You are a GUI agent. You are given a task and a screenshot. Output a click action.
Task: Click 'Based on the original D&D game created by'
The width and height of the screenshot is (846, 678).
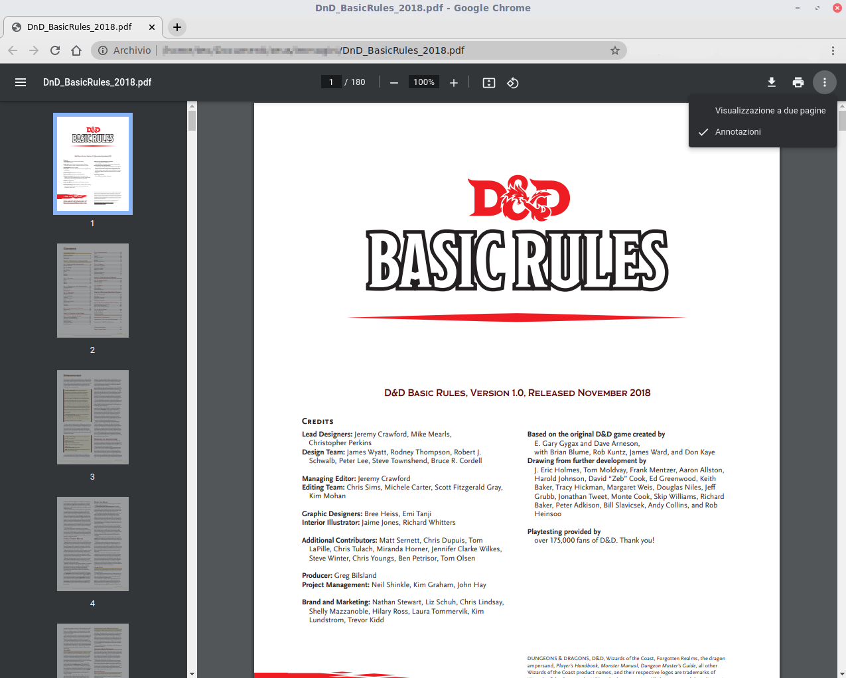pos(596,435)
